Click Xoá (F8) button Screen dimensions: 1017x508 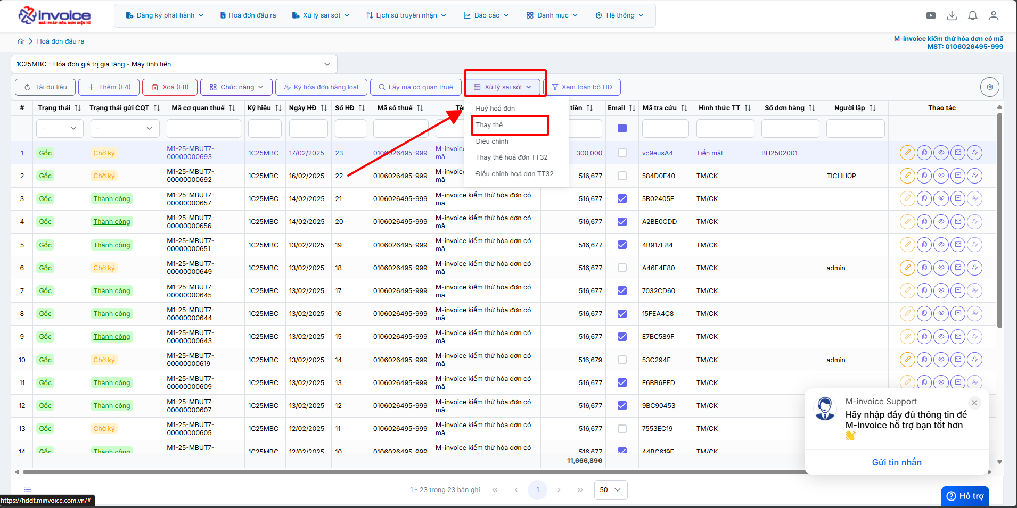coord(170,87)
